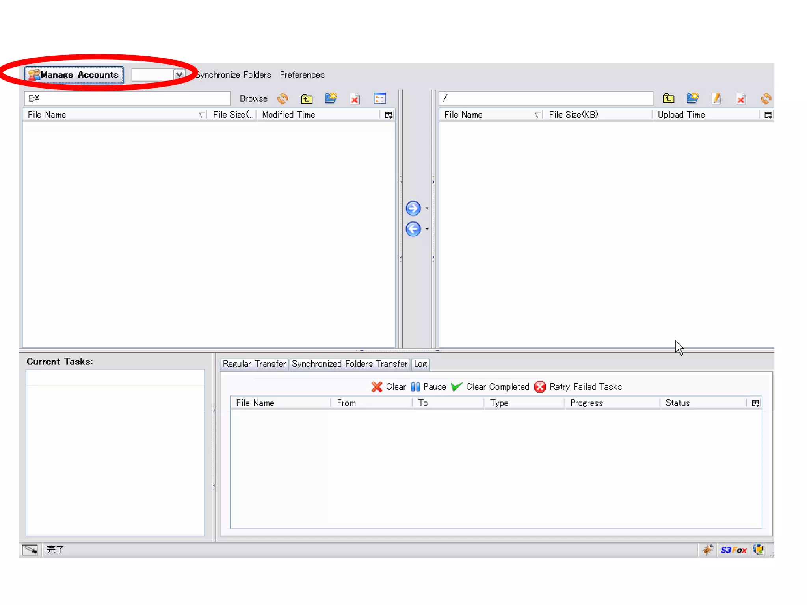Click the shield icon right of S3Fox
Viewport: 807px width, 605px height.
[758, 549]
